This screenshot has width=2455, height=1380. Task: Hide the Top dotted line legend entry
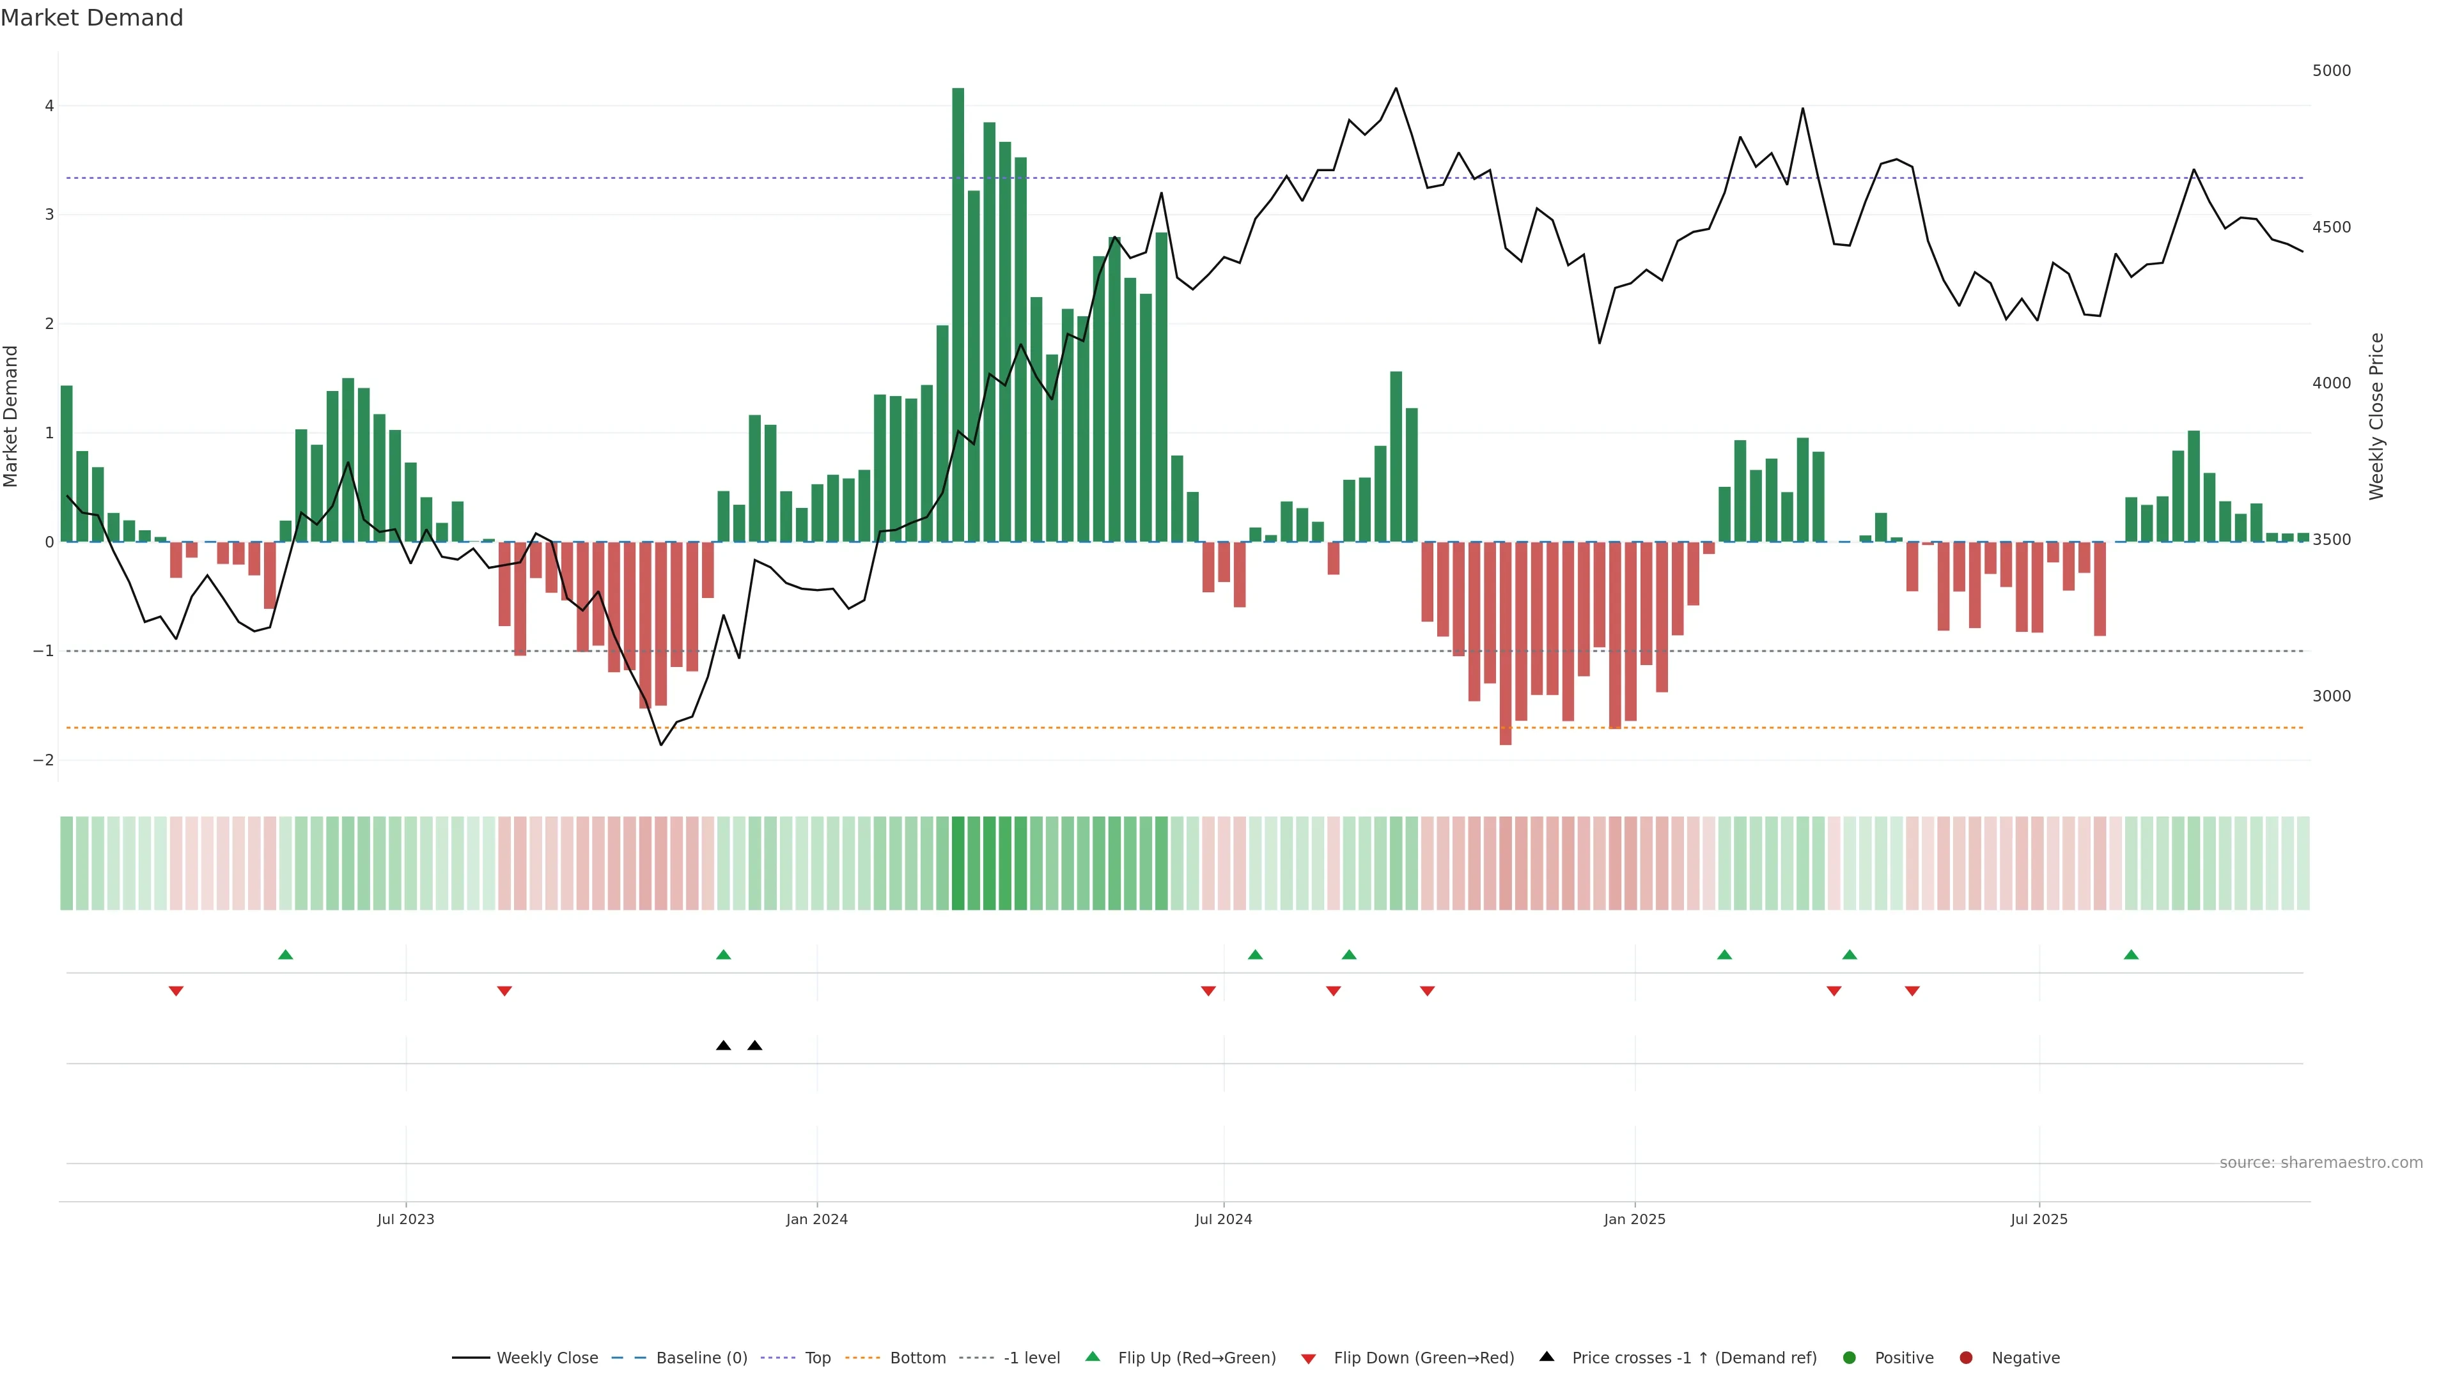point(817,1357)
